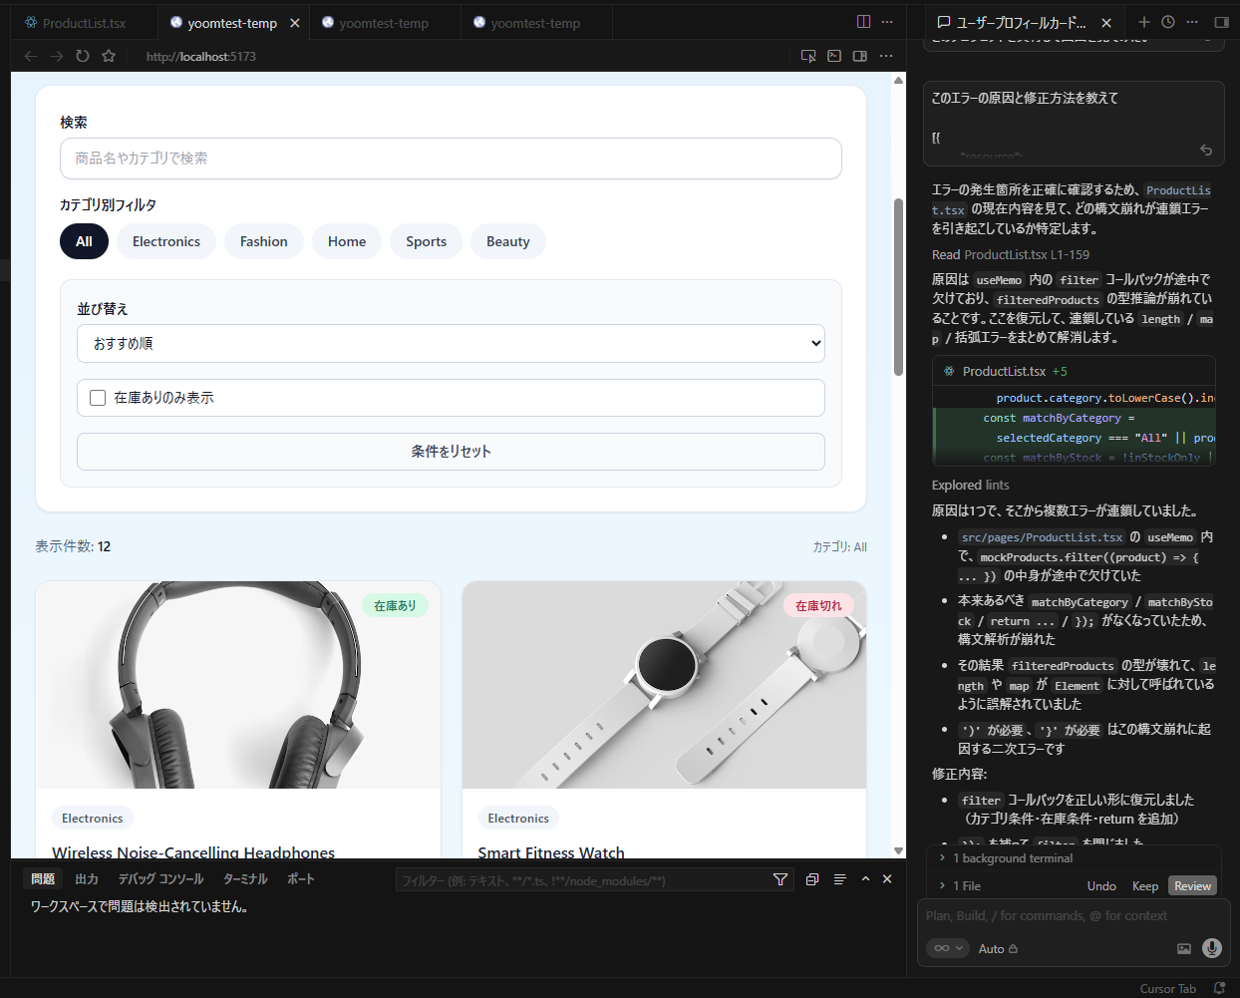Click the headphones product image

tap(238, 685)
